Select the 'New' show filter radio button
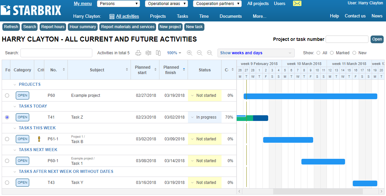The height and width of the screenshot is (196, 386). [354, 53]
